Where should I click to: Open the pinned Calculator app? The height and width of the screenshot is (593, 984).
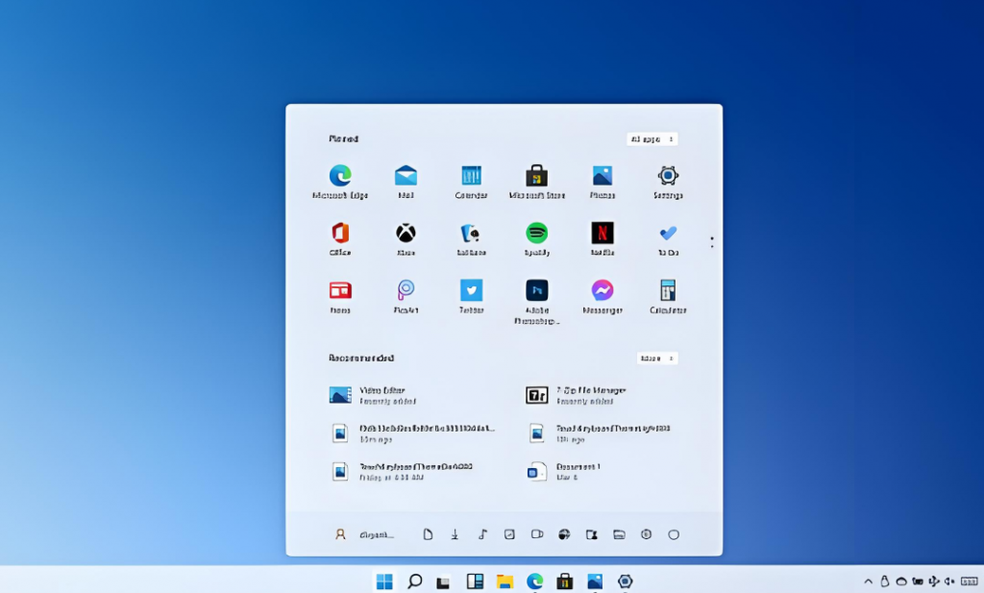tap(668, 290)
